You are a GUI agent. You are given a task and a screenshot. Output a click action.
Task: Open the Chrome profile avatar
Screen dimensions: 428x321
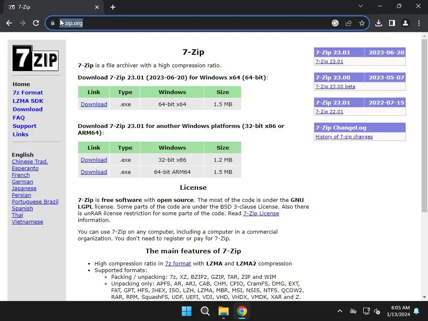click(x=405, y=23)
